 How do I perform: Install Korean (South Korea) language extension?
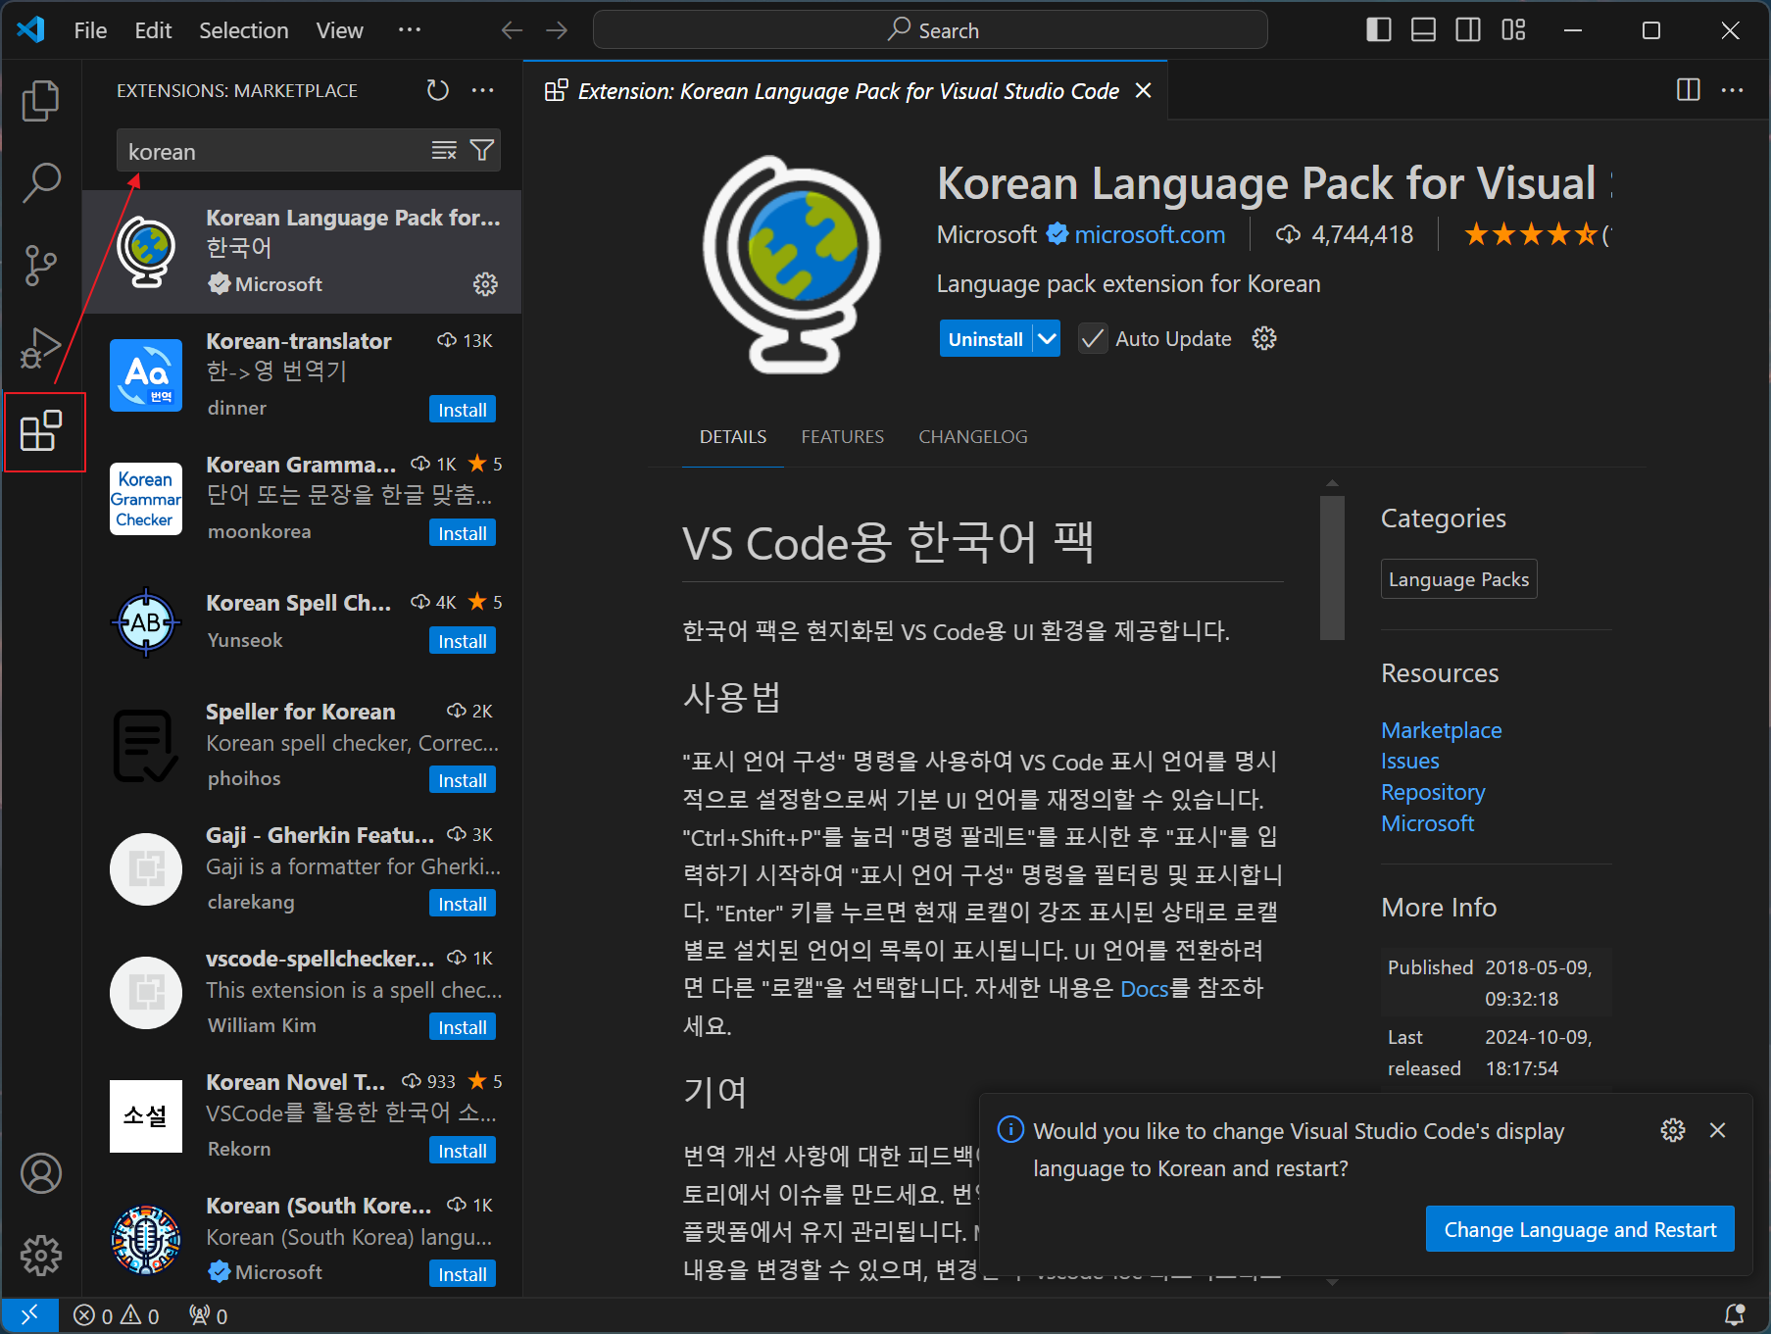click(463, 1274)
